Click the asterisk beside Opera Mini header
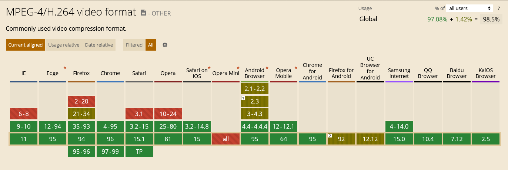508x170 pixels. click(x=238, y=68)
